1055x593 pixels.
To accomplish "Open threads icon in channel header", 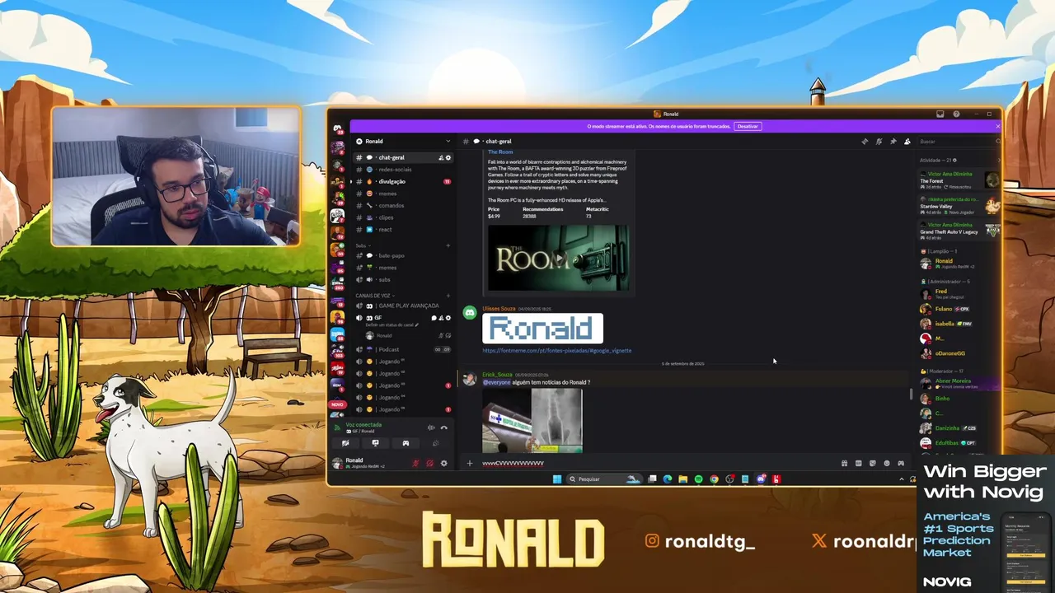I will tap(865, 142).
